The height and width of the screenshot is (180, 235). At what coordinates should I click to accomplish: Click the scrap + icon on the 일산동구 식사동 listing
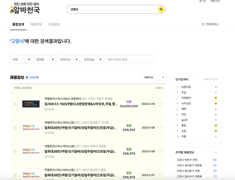(x=161, y=128)
